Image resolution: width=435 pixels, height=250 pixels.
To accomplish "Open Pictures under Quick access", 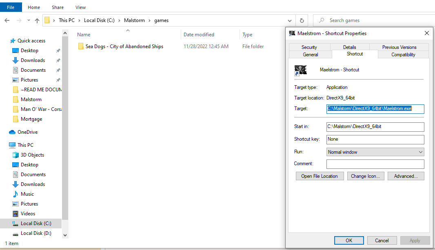I will [x=29, y=80].
